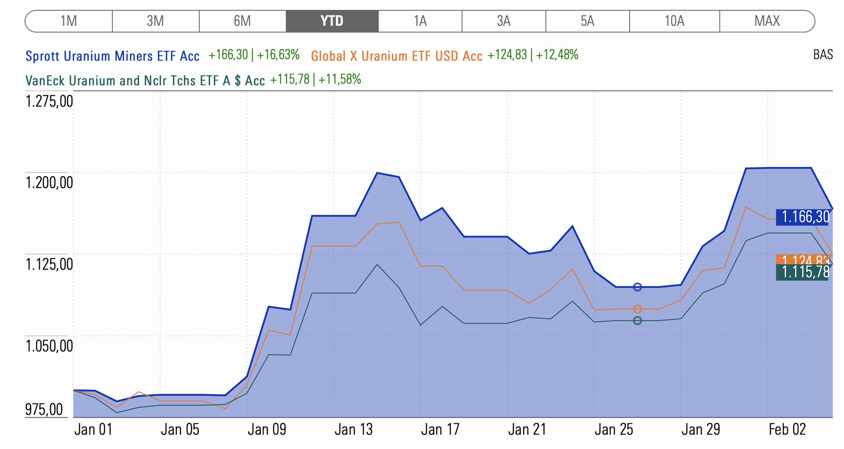The height and width of the screenshot is (449, 844).
Task: Click the 1.275,00 y-axis label
Action: point(49,101)
